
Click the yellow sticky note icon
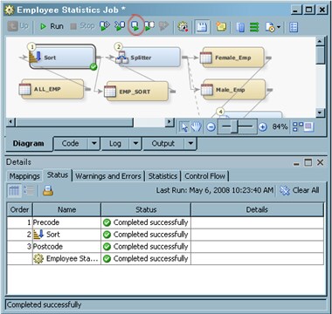point(221,27)
